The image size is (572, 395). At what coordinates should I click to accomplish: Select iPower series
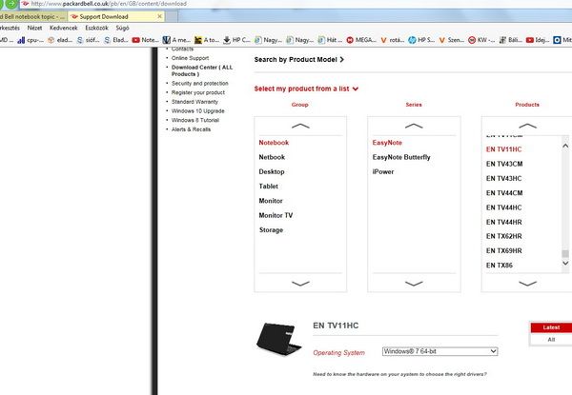coord(383,172)
